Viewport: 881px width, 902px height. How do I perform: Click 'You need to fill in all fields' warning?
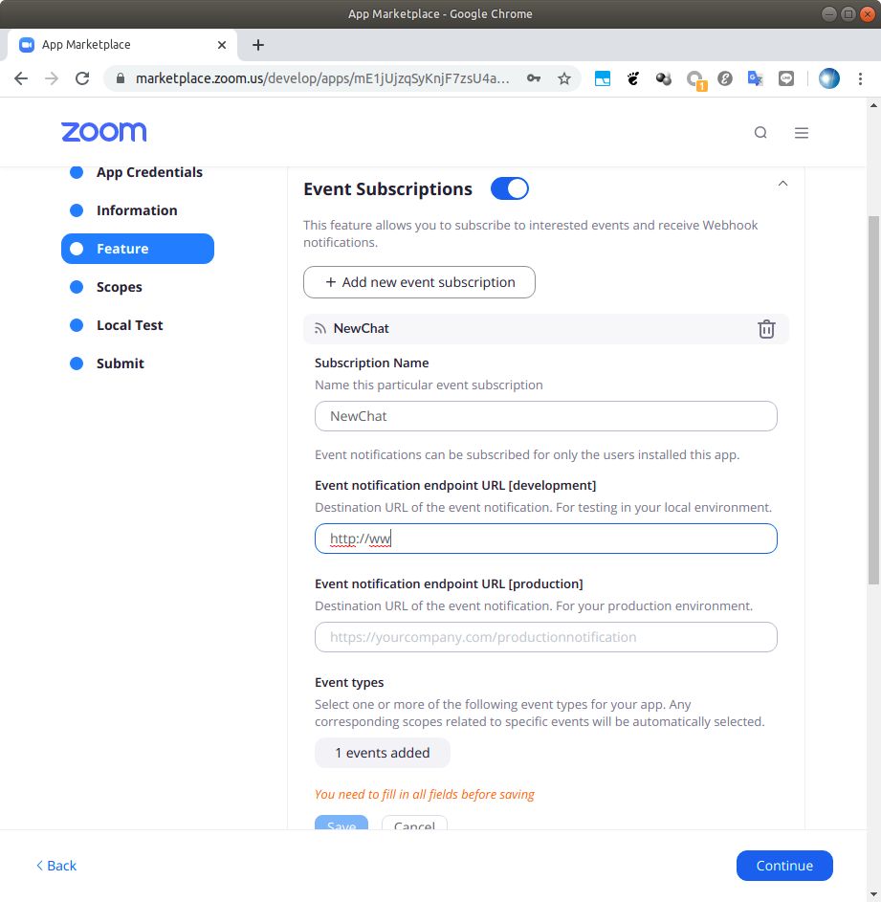[x=424, y=795]
